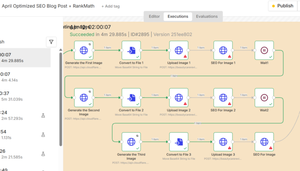Click output connector of Generate the First Image

pos(93,50)
